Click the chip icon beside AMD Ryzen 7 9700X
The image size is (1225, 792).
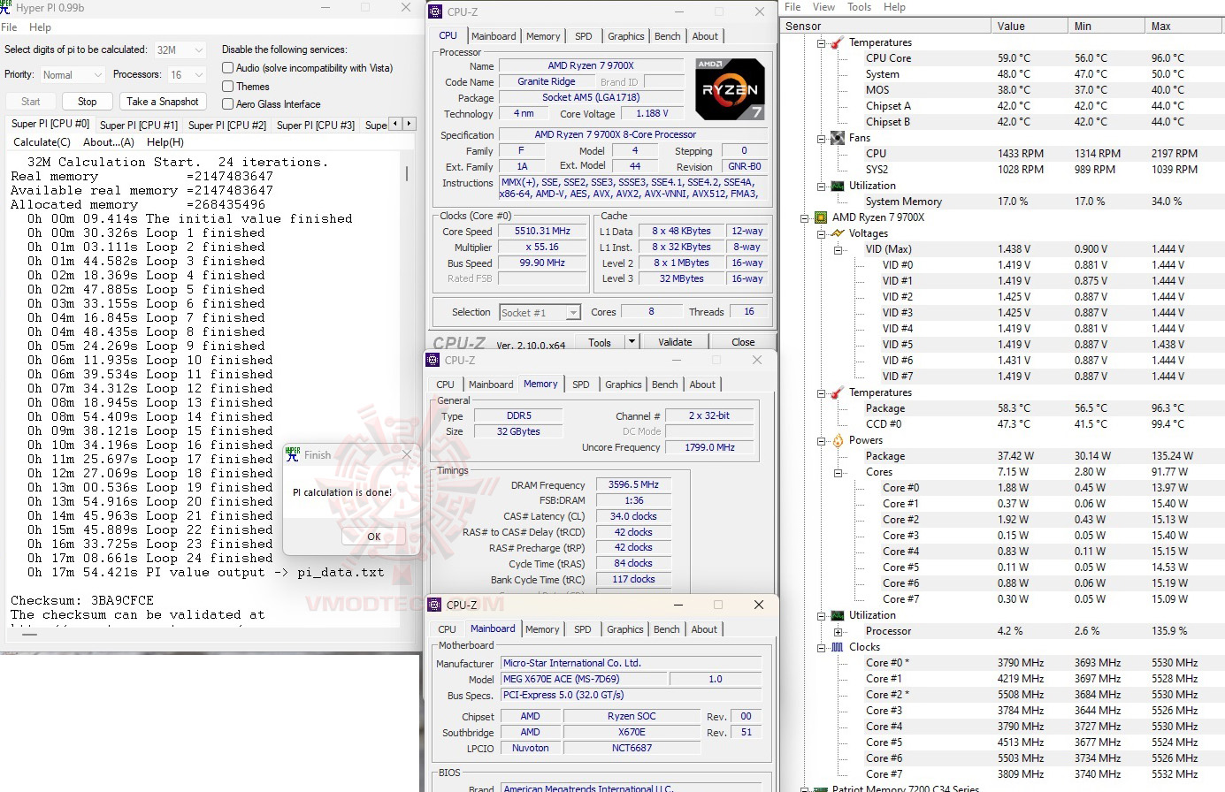821,217
